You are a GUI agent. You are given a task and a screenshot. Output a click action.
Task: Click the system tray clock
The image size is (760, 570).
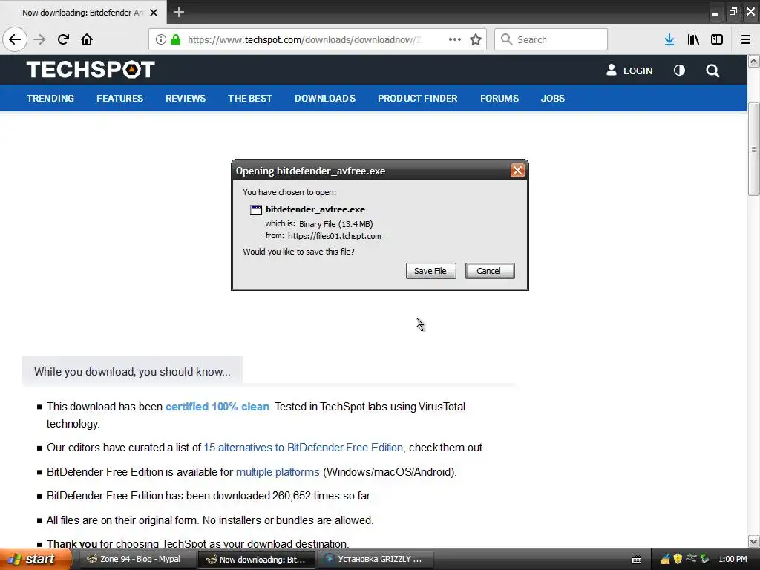pyautogui.click(x=733, y=559)
